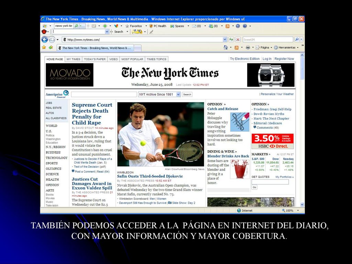Open Safin Ousts Third-Seeded Djokovic headline
Image resolution: width=352 pixels, height=264 pixels.
point(150,176)
